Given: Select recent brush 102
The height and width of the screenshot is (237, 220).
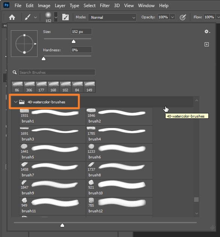Looking at the screenshot, I should point(65,86).
